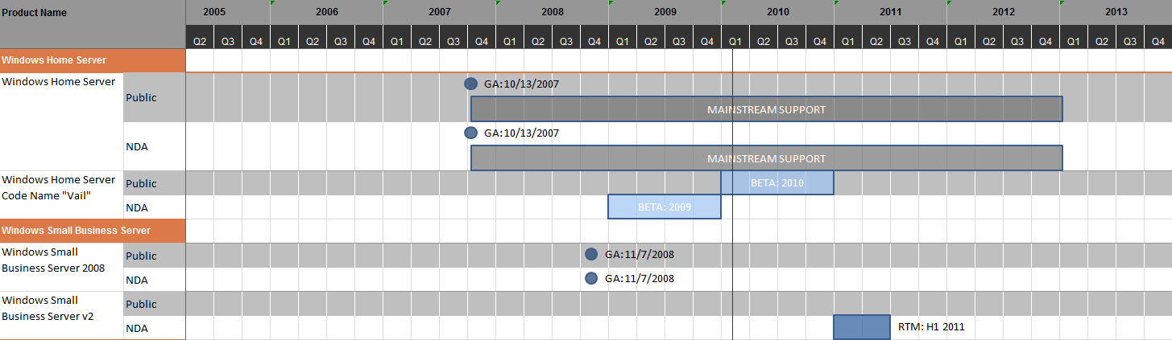Image resolution: width=1172 pixels, height=340 pixels.
Task: Click the Windows Small Business Server 2008 product cell
Action: 61,267
